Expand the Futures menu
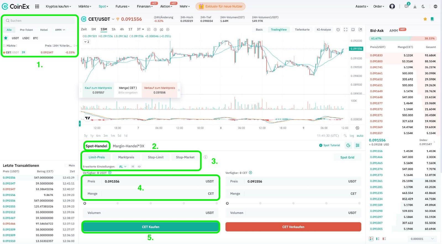The width and height of the screenshot is (442, 244). (x=122, y=6)
